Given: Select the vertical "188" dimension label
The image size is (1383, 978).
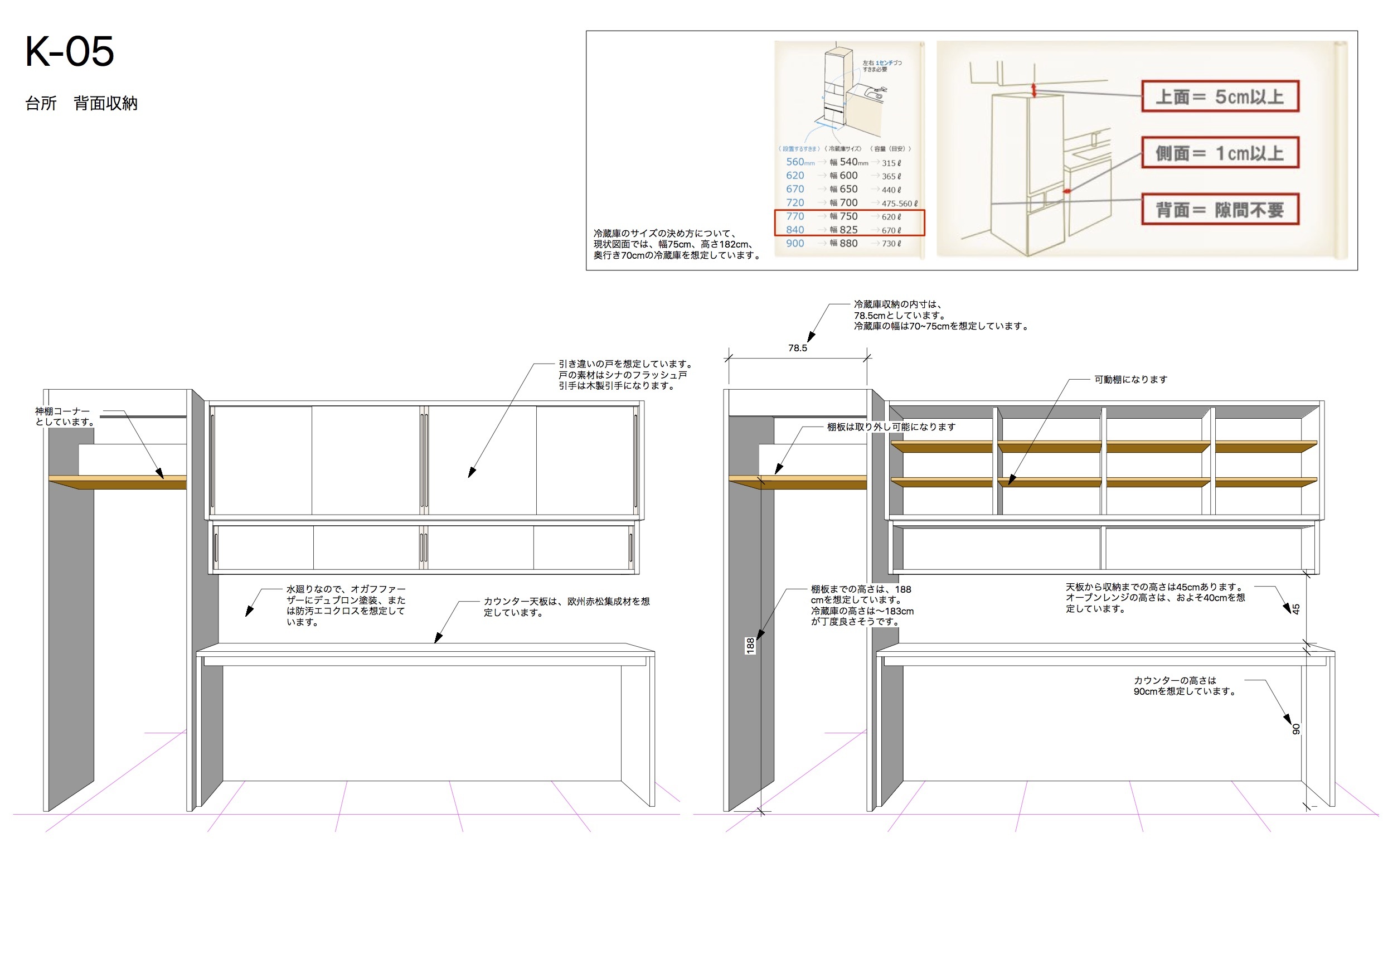Looking at the screenshot, I should click(750, 645).
